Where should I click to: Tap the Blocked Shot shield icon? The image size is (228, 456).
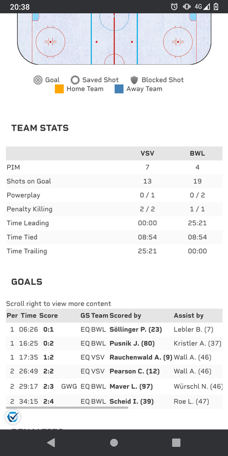point(134,80)
